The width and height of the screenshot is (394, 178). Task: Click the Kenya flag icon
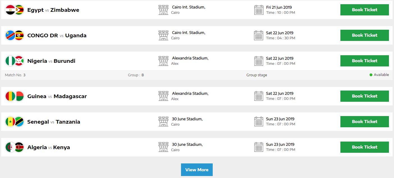coord(19,147)
